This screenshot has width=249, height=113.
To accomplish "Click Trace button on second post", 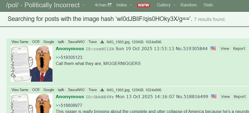I will pos(93,90).
